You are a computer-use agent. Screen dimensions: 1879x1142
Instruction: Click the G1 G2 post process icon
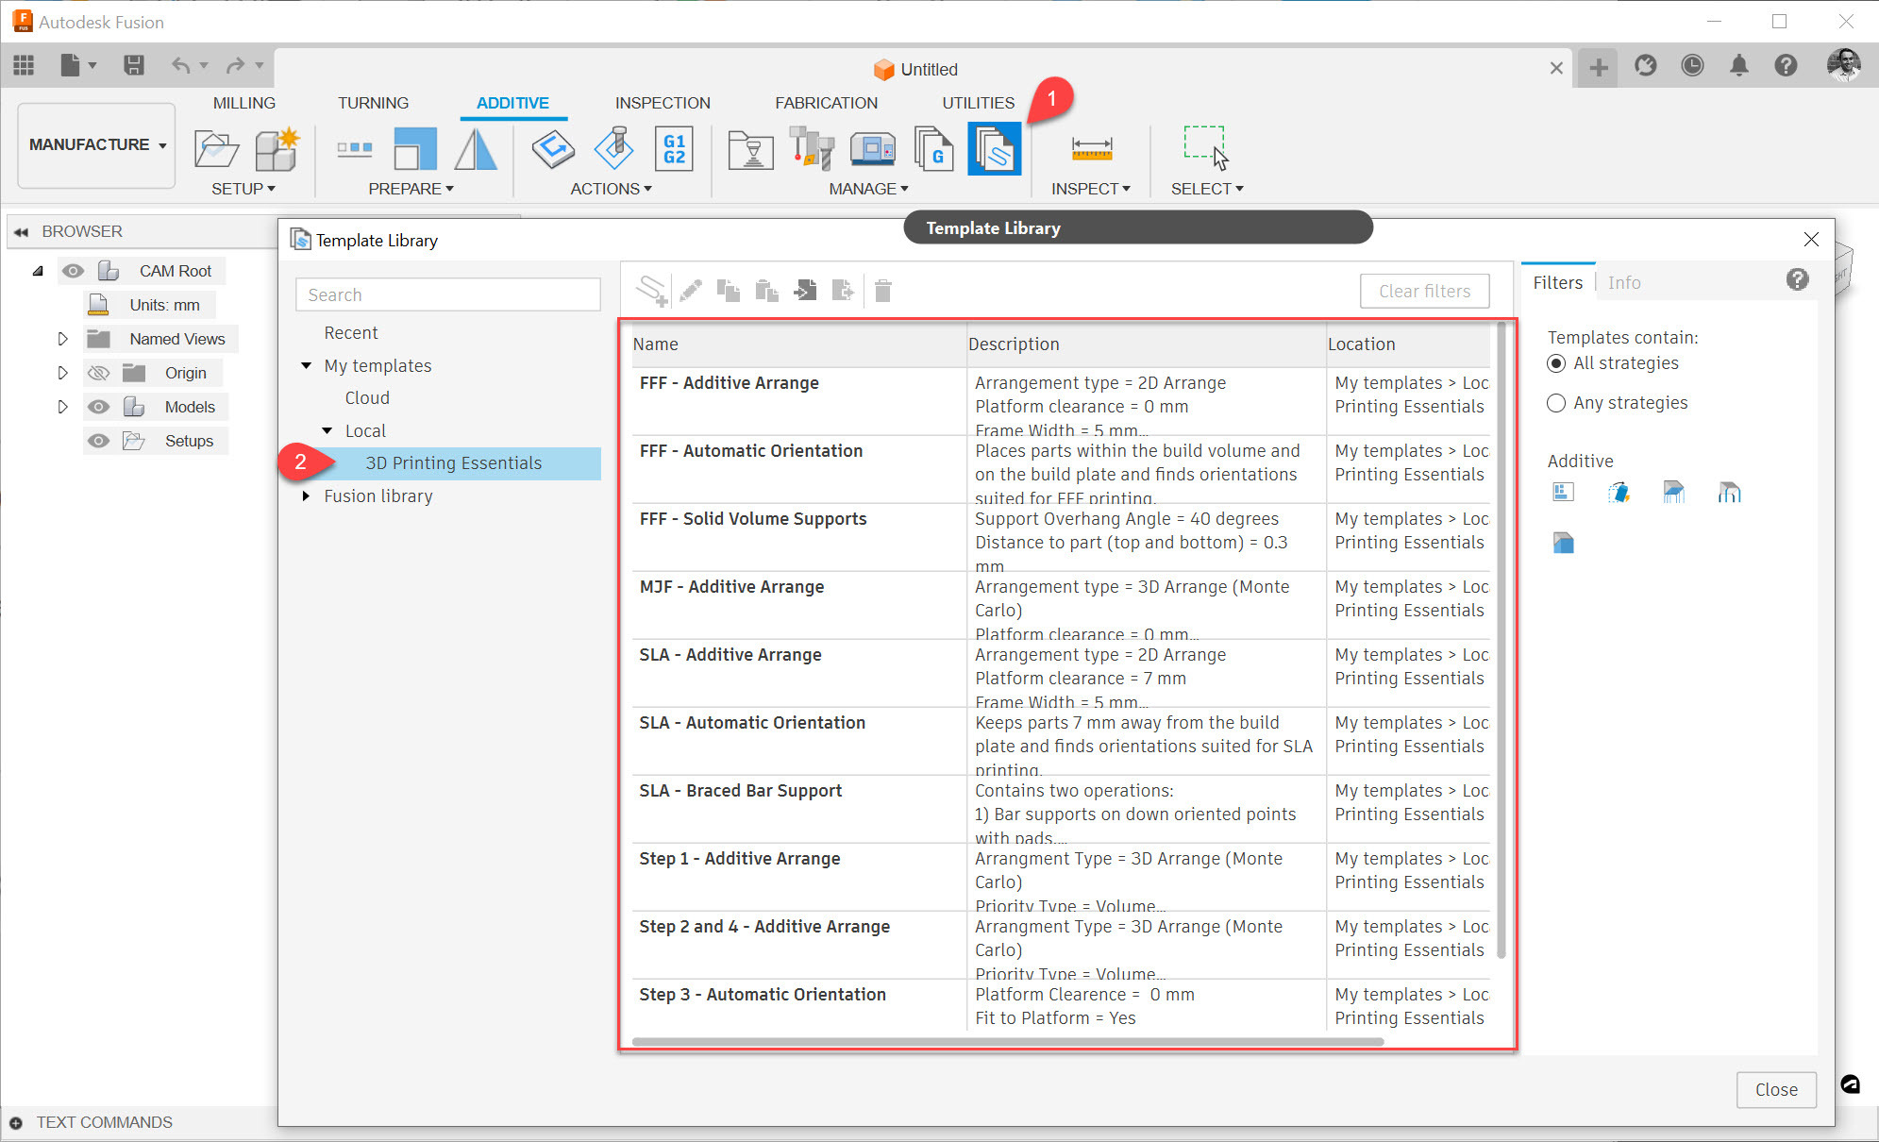coord(674,149)
